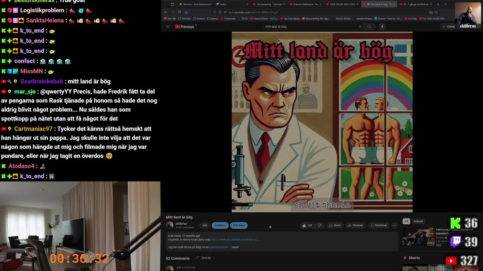The image size is (483, 271).
Task: Open the @landbackstrom mention link
Action: tap(219, 247)
